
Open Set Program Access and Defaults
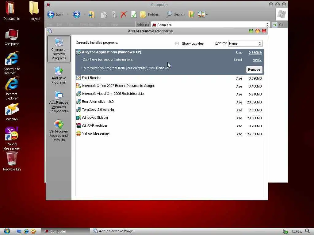(59, 131)
